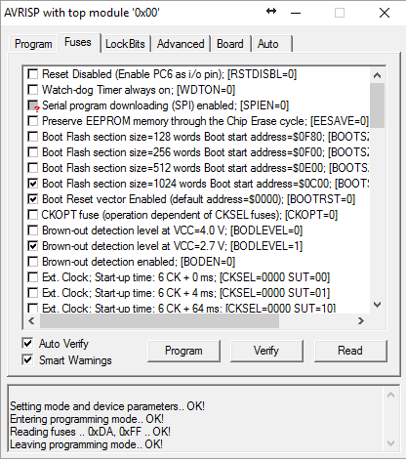Open the Auto tab

click(268, 44)
